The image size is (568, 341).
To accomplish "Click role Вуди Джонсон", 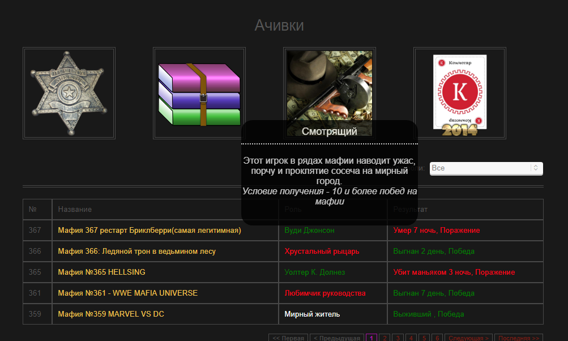I will click(309, 230).
